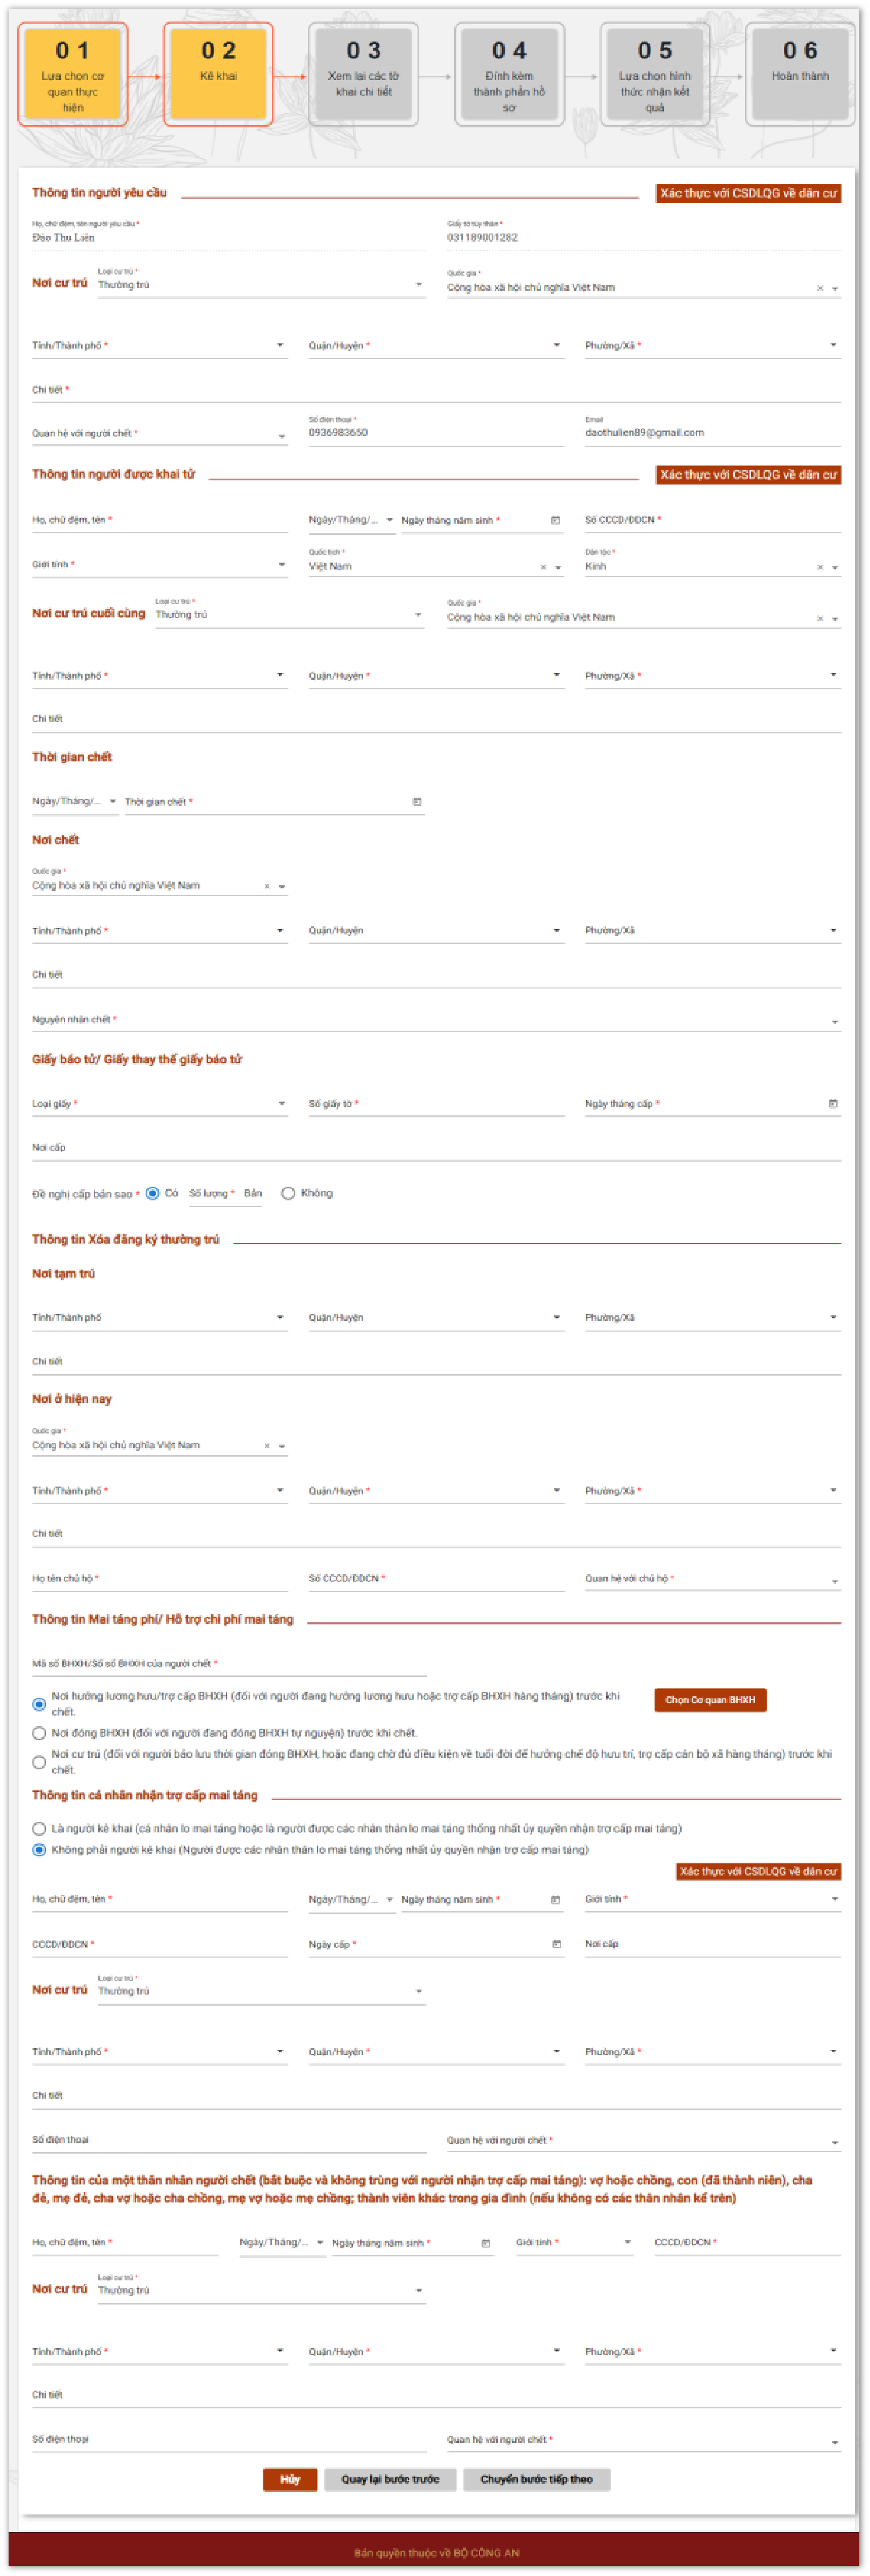Open Loại cư trú dropdown in Nơi cư trú cuối cùng
Viewport: 870px width, 2576px height.
pos(290,615)
